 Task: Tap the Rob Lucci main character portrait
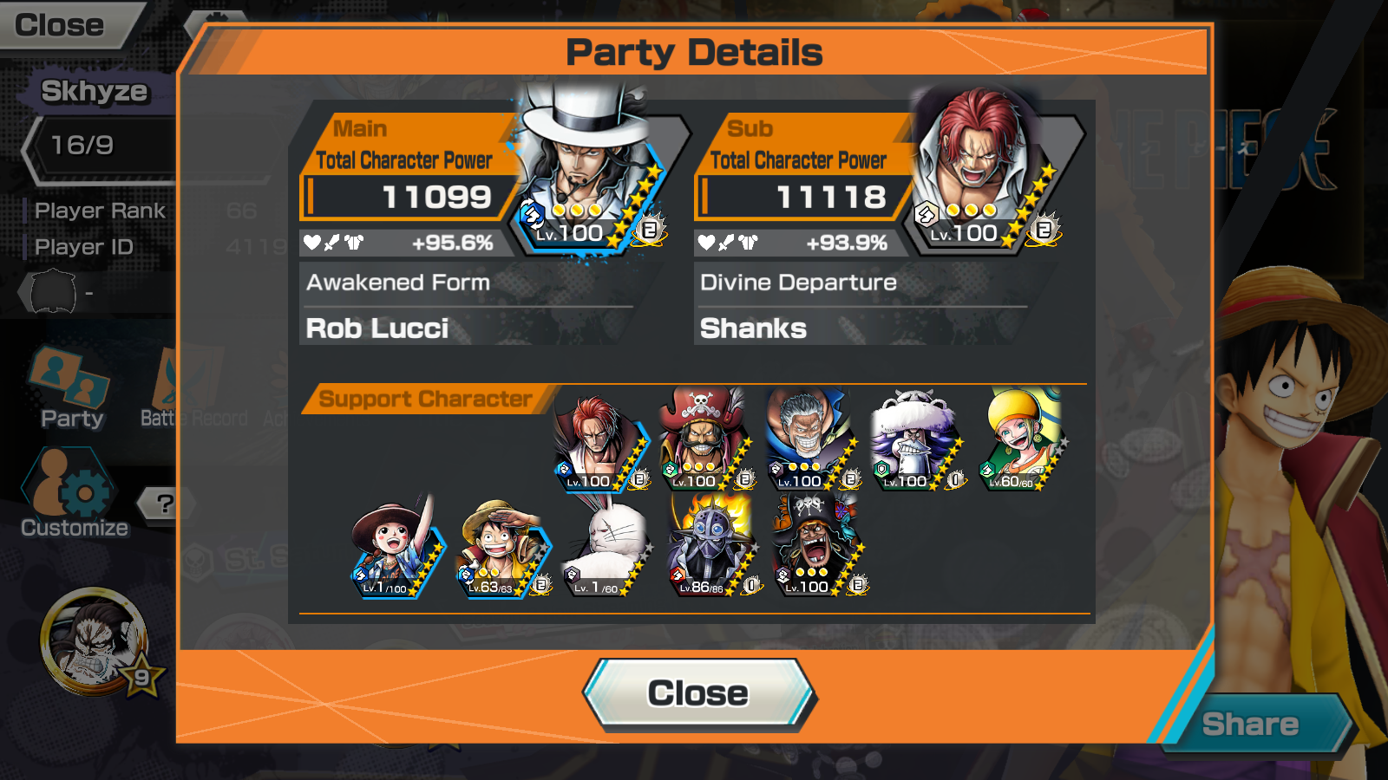point(590,169)
